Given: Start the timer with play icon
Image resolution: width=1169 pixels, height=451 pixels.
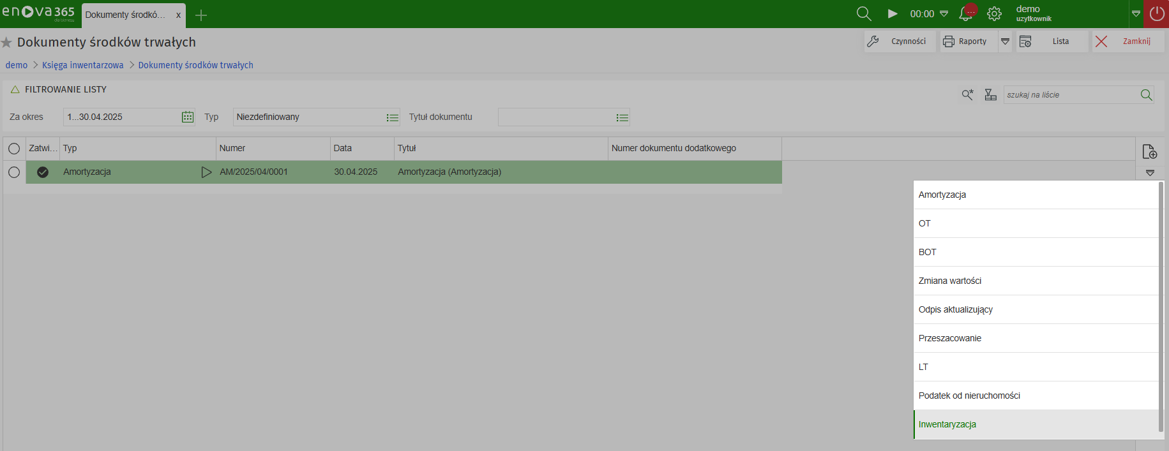Looking at the screenshot, I should (x=893, y=13).
